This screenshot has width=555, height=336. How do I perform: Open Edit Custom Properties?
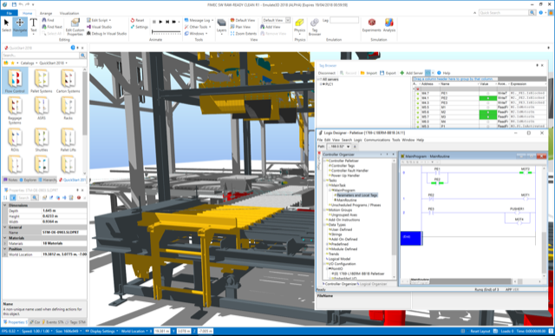[75, 27]
